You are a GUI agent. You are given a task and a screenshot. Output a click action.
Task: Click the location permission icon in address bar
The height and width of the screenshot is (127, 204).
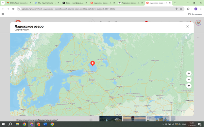[x=177, y=9]
